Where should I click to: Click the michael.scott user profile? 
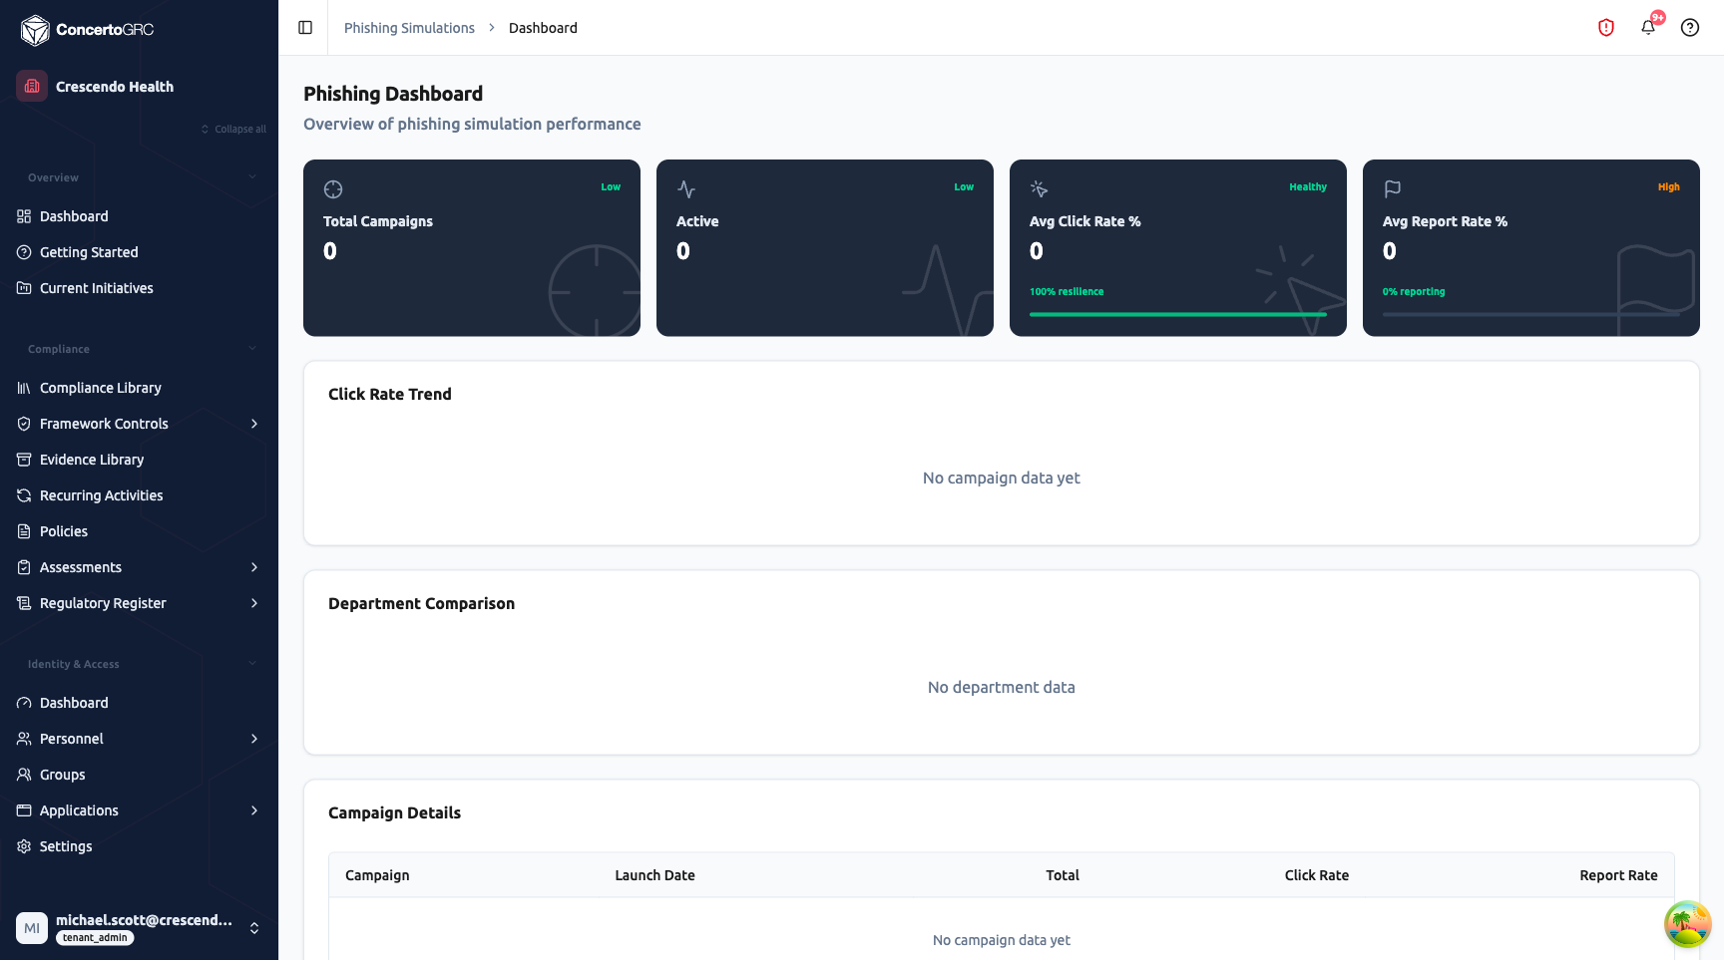pyautogui.click(x=139, y=928)
